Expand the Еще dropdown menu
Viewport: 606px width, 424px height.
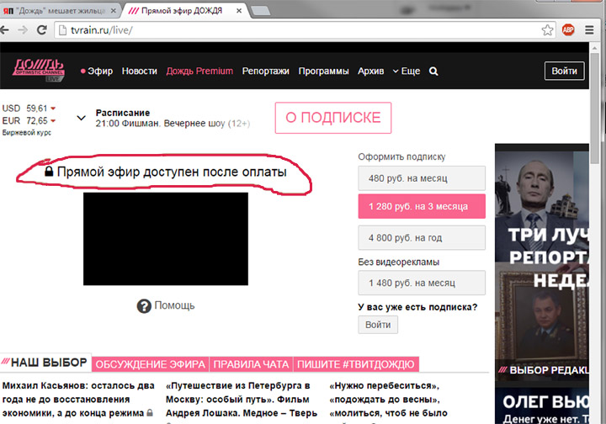tap(407, 71)
